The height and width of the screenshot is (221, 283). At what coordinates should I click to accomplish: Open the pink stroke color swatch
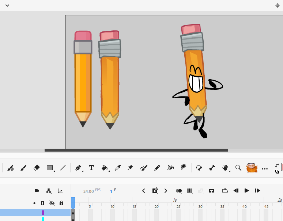click(282, 167)
